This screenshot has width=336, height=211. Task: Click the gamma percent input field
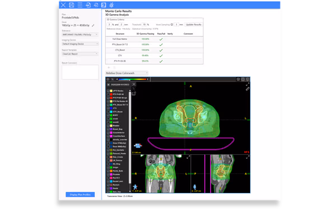[x=109, y=25]
